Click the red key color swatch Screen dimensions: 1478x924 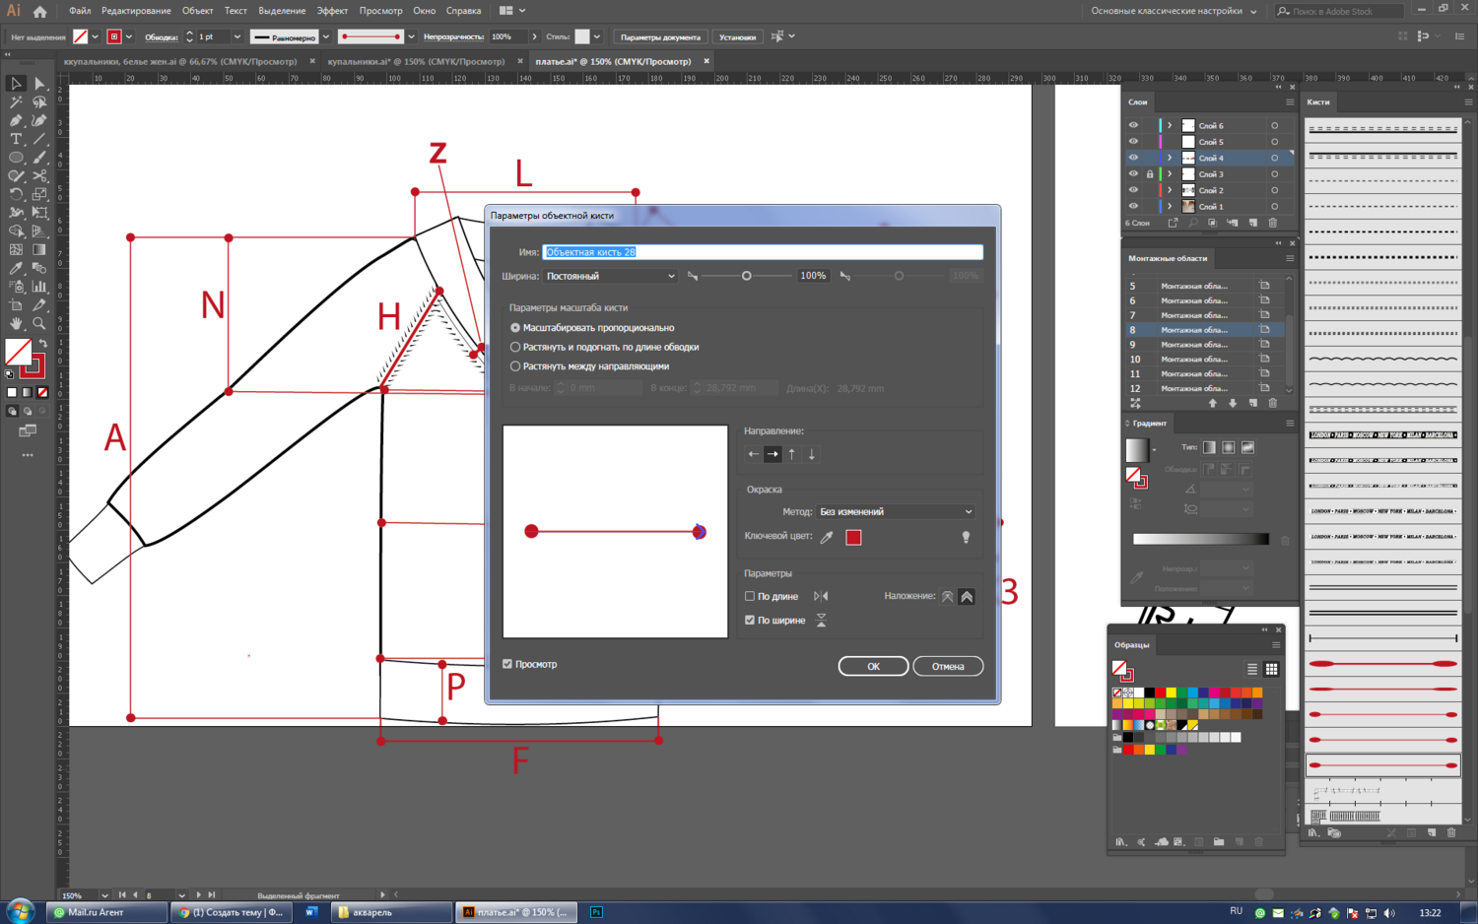point(853,537)
